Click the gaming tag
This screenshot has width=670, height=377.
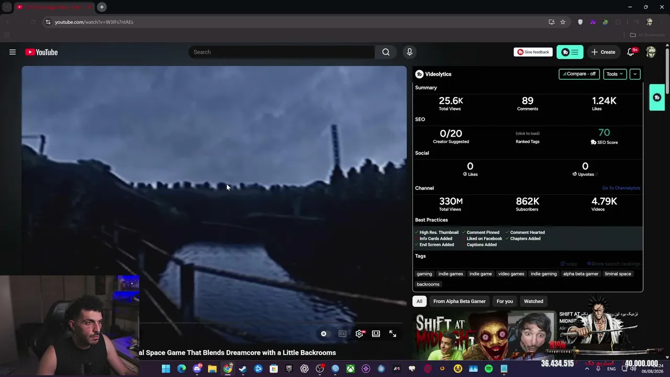425,274
